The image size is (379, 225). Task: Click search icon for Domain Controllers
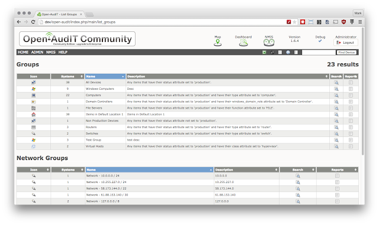(x=336, y=102)
